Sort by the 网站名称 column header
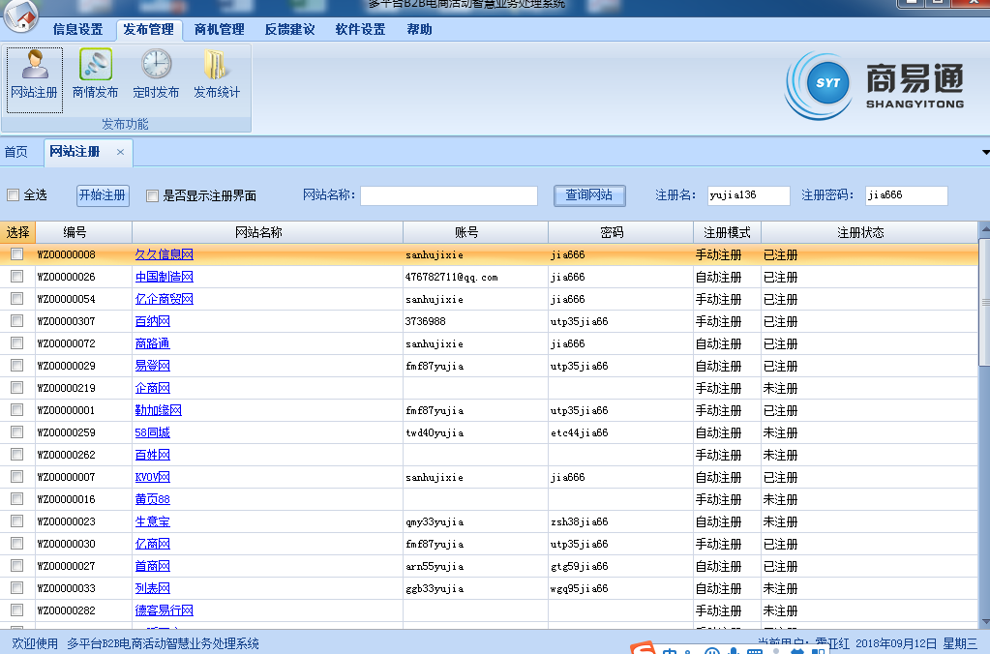The image size is (990, 654). [268, 232]
